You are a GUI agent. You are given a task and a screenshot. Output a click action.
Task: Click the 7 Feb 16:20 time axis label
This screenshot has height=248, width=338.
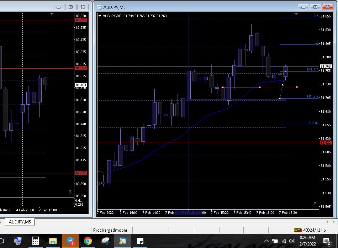tap(288, 213)
